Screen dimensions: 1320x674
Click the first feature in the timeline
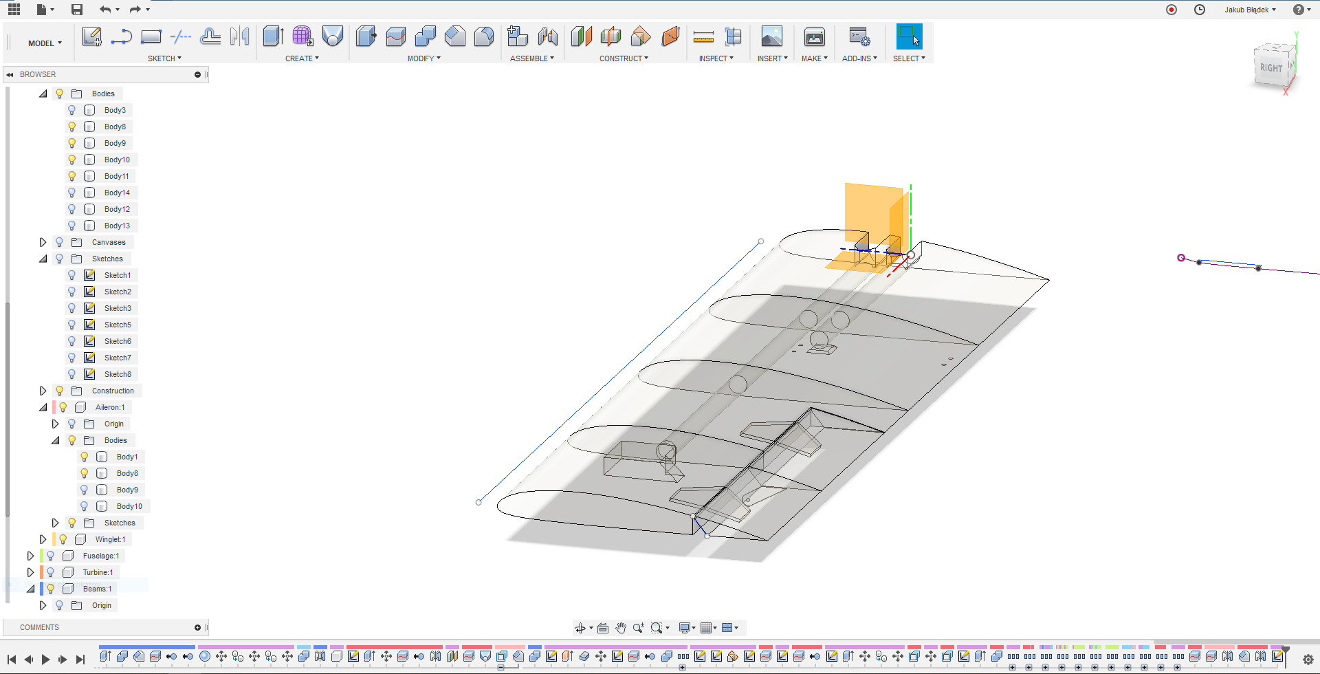coord(105,656)
